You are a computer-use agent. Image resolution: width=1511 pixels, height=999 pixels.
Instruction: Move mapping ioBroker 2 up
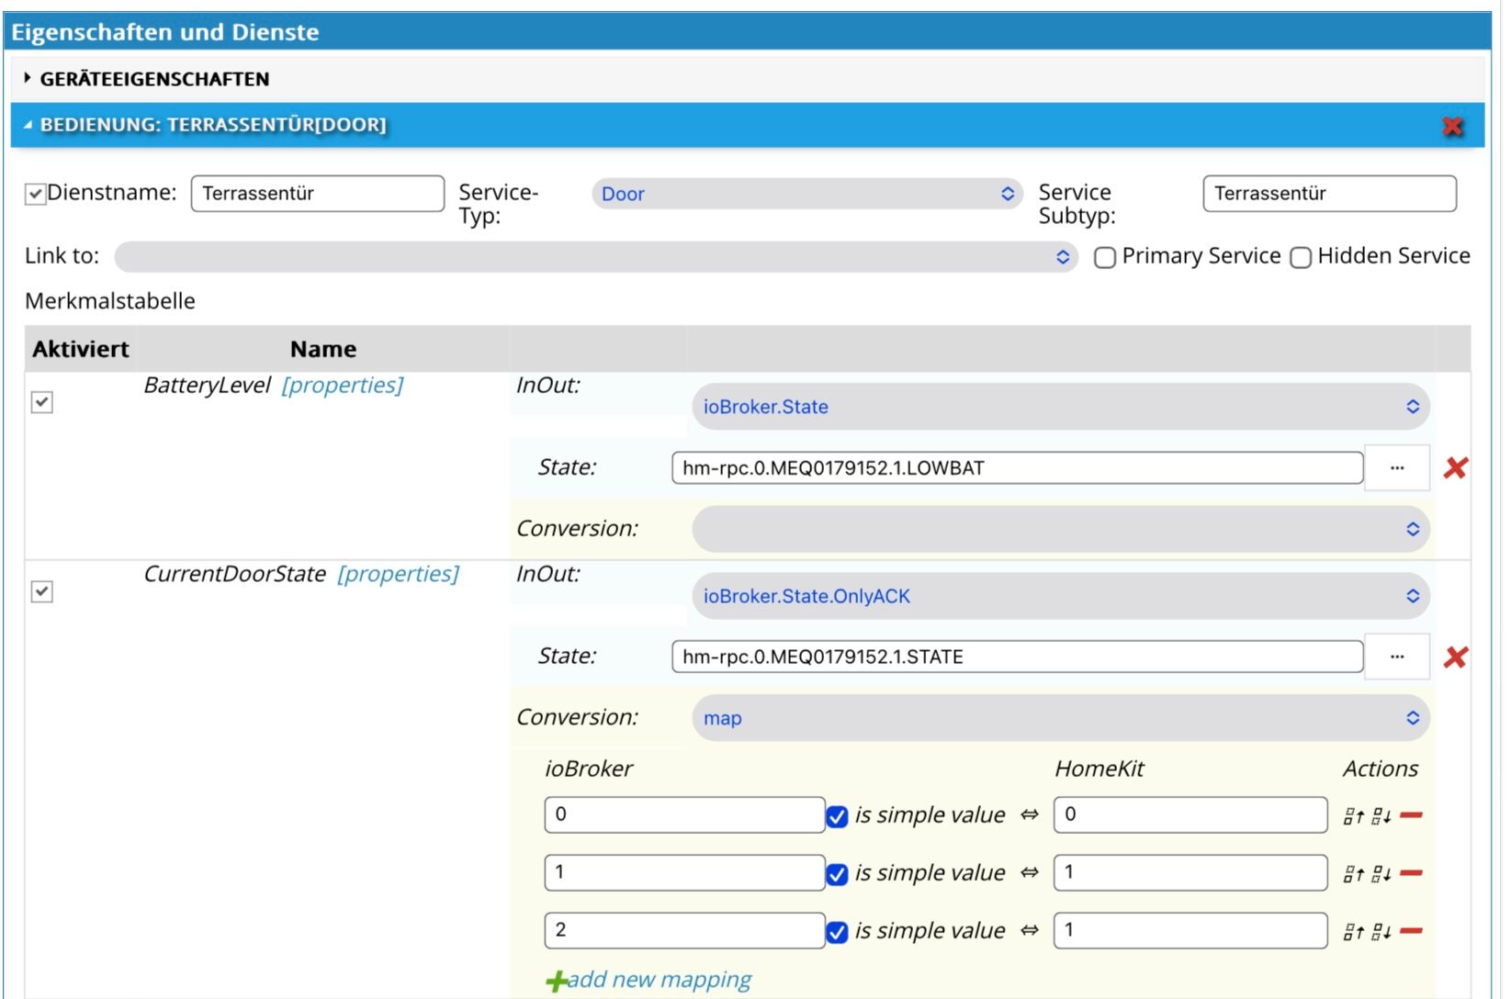pos(1353,931)
